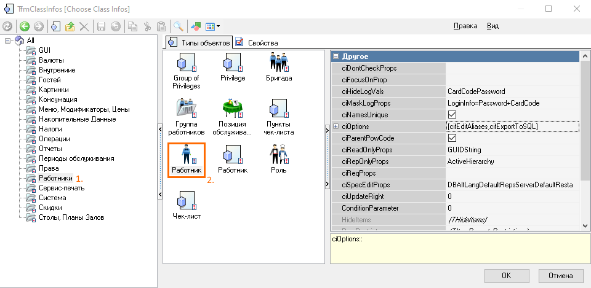
Task: Expand the ciOptions property row
Action: (x=336, y=126)
